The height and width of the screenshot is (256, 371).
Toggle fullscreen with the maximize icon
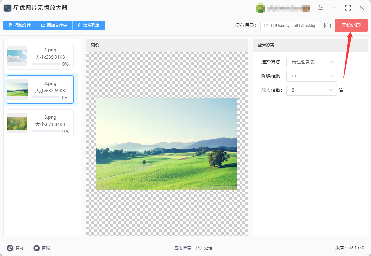pos(348,8)
